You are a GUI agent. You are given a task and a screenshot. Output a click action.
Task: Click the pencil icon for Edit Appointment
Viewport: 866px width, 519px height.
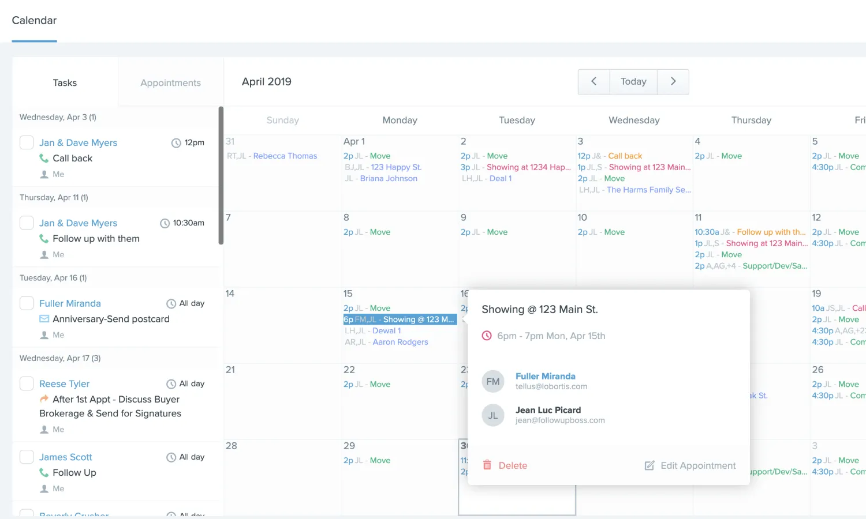pos(649,465)
